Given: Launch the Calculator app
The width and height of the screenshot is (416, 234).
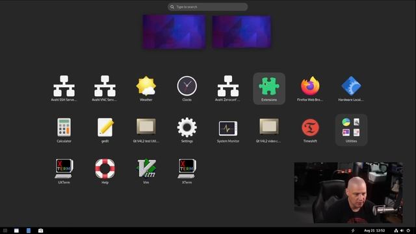Looking at the screenshot, I should pos(64,130).
